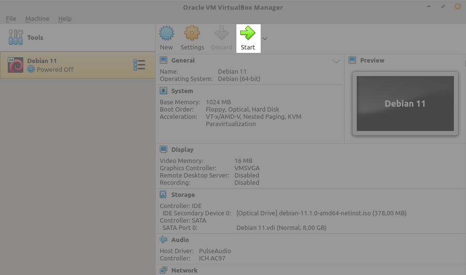This screenshot has width=466, height=275.
Task: Open the File menu
Action: [11, 18]
